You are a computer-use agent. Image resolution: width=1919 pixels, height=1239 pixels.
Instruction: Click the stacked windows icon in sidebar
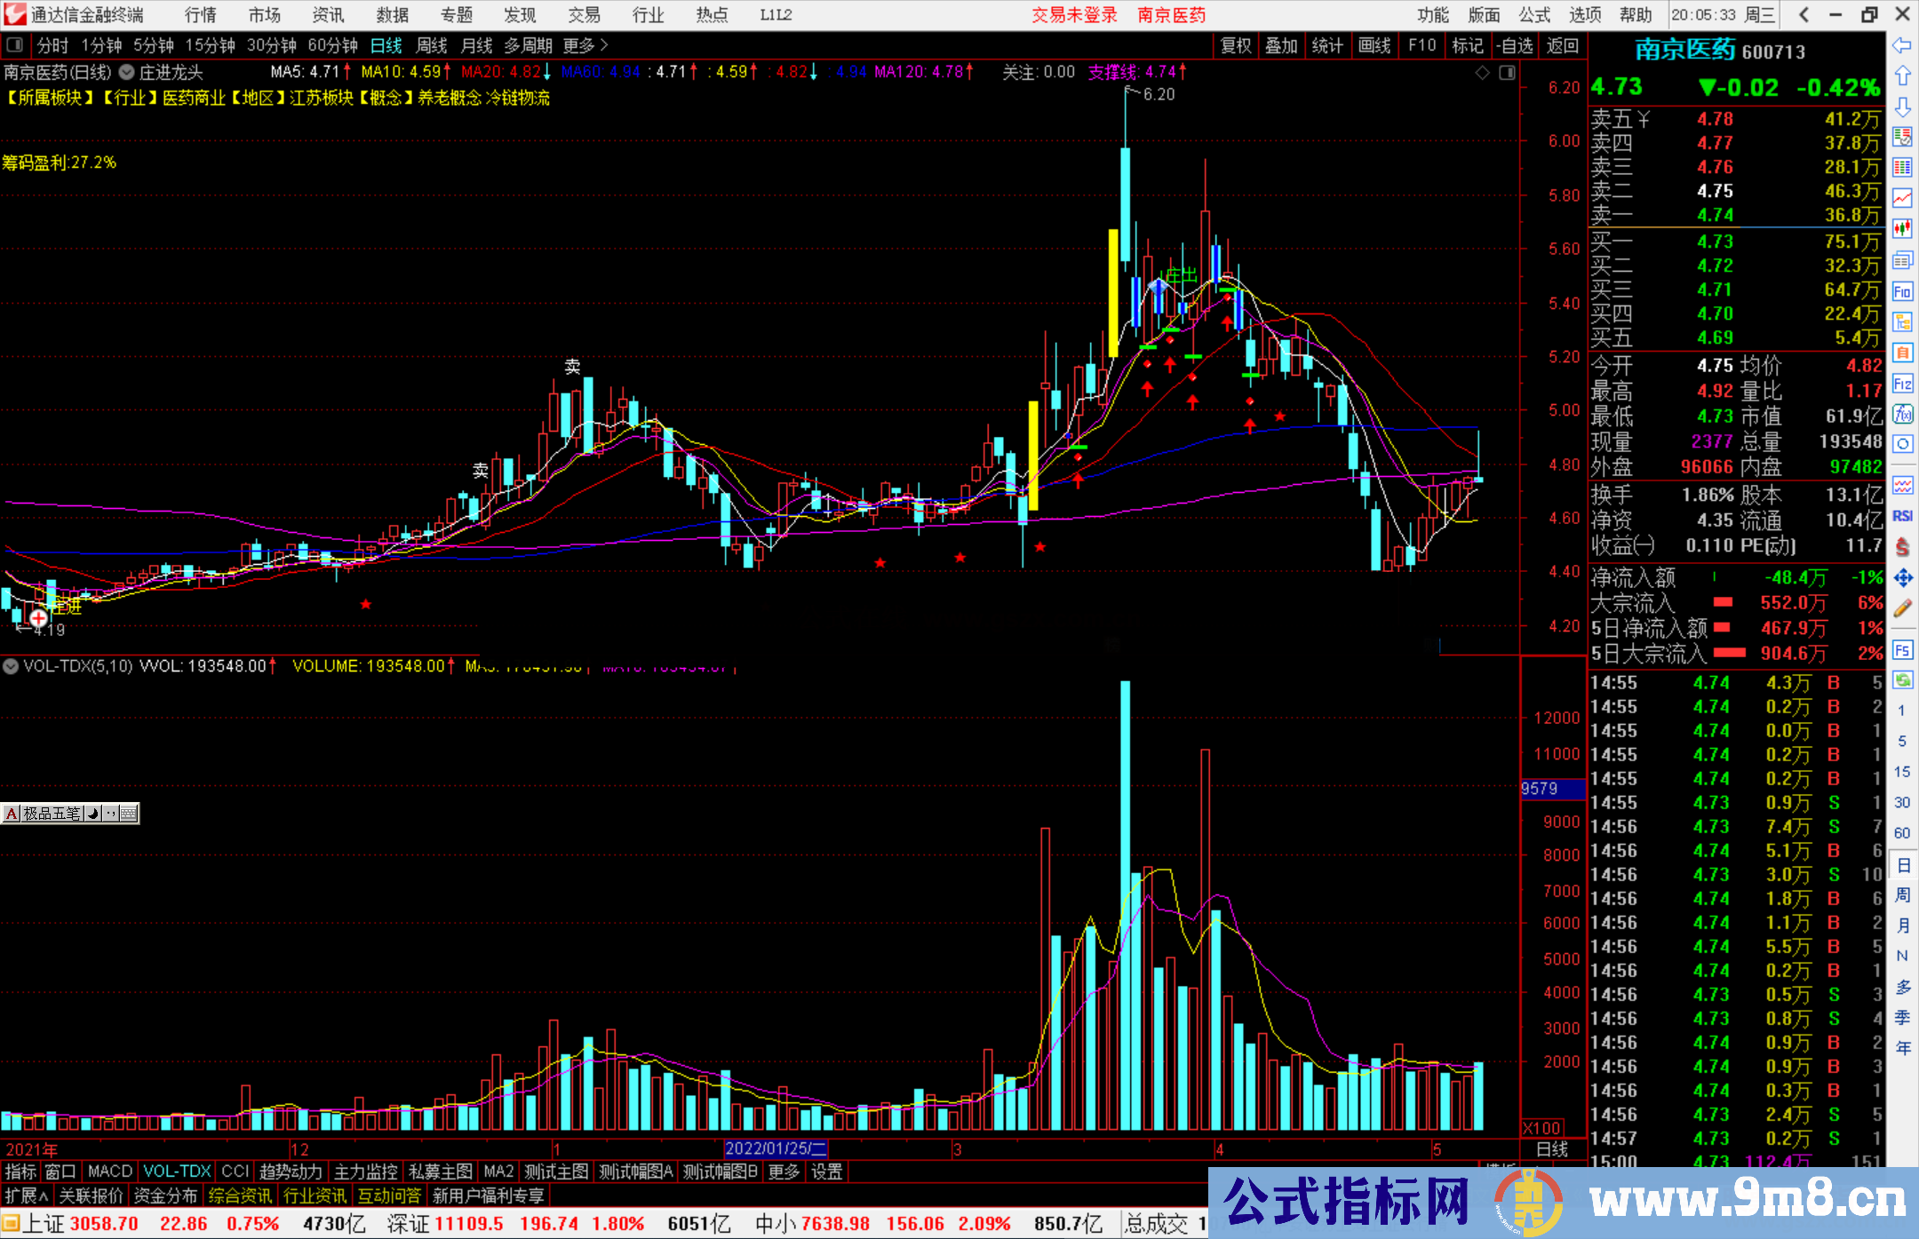(1902, 260)
